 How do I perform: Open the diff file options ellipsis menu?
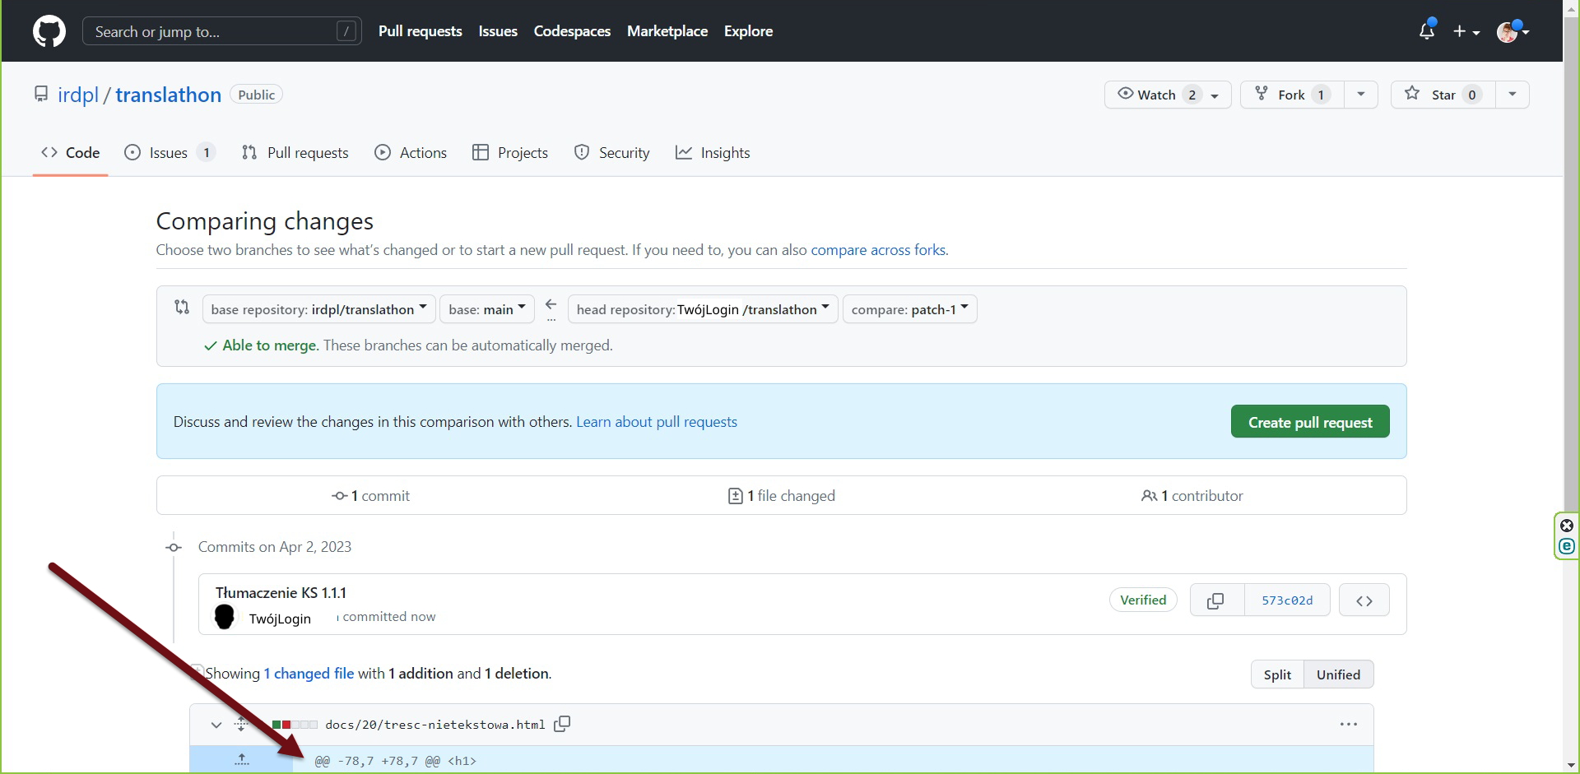[x=1349, y=724]
